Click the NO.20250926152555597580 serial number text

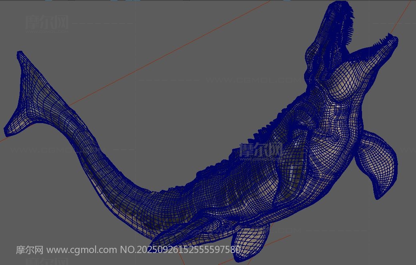180,250
